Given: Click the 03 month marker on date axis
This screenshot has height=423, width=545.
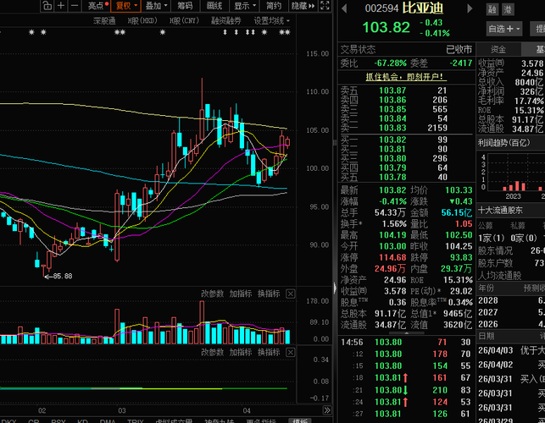Looking at the screenshot, I should coord(122,411).
